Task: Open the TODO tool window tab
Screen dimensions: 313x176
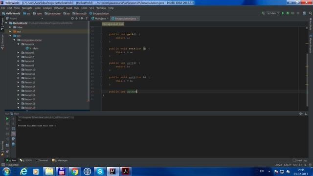Action: point(26,160)
